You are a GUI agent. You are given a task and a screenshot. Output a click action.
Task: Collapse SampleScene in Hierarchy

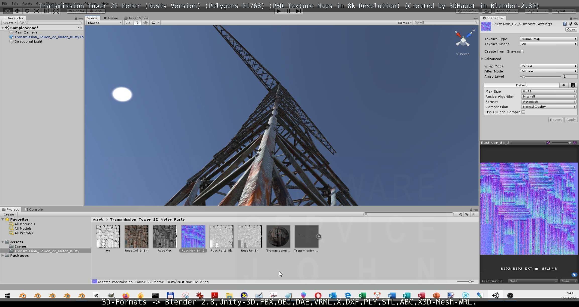click(x=3, y=28)
